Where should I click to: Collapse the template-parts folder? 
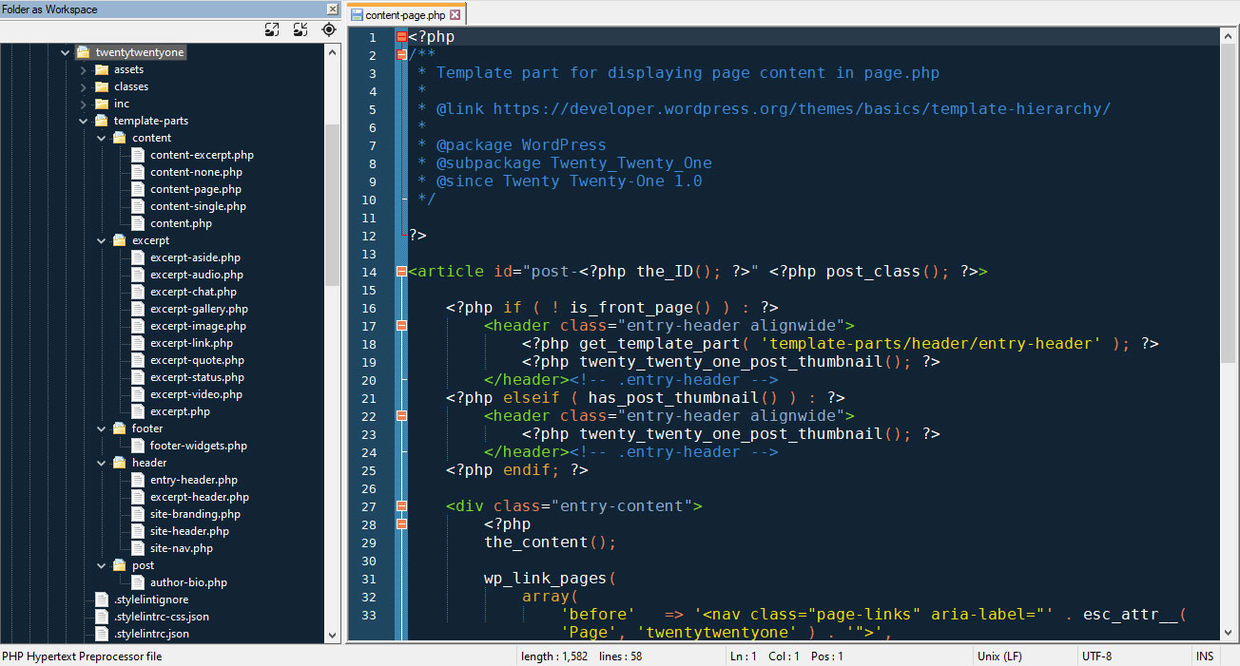[84, 120]
